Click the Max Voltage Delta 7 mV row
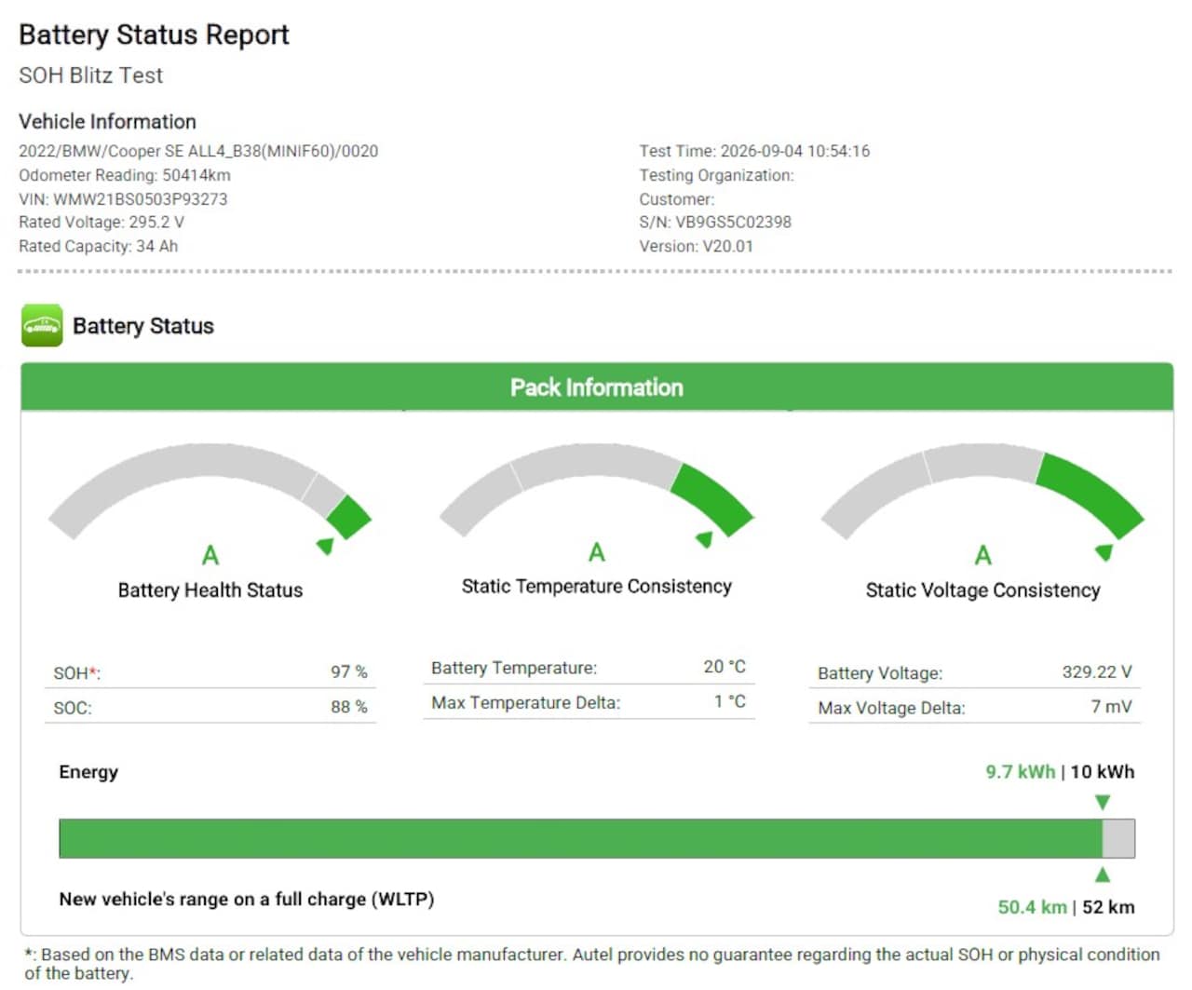1192x990 pixels. click(975, 708)
